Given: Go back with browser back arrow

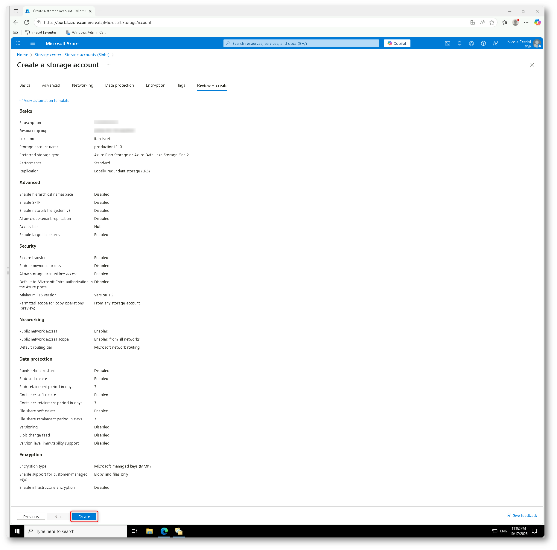Looking at the screenshot, I should 16,22.
